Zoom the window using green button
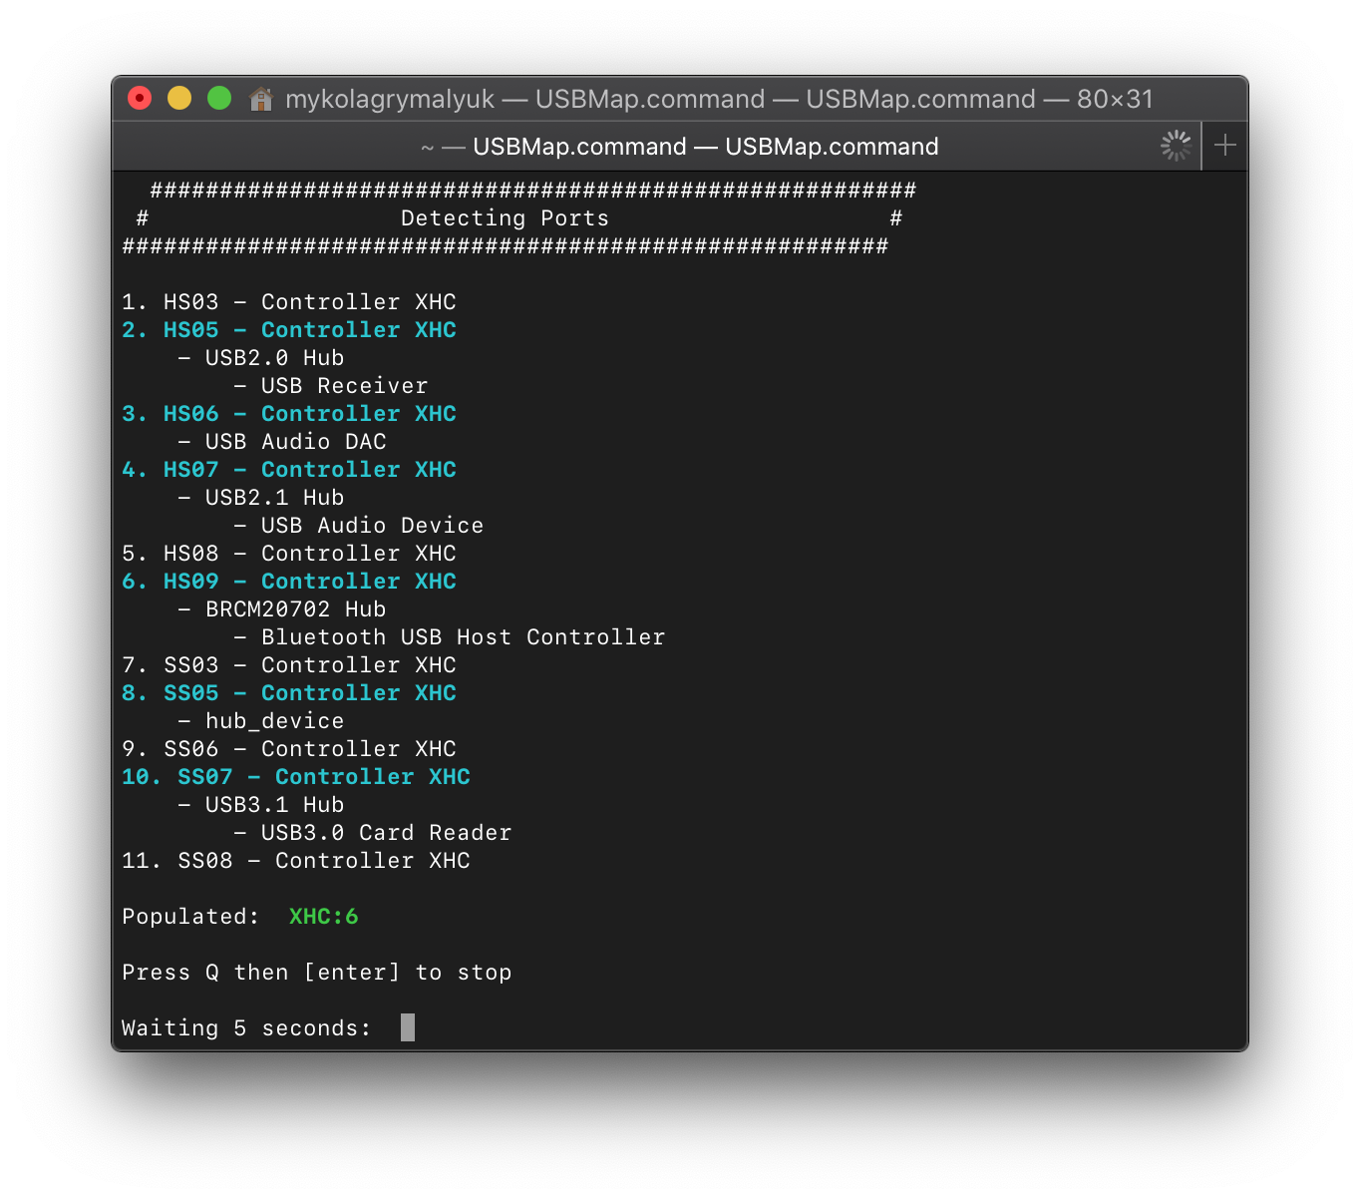The width and height of the screenshot is (1360, 1199). (219, 99)
